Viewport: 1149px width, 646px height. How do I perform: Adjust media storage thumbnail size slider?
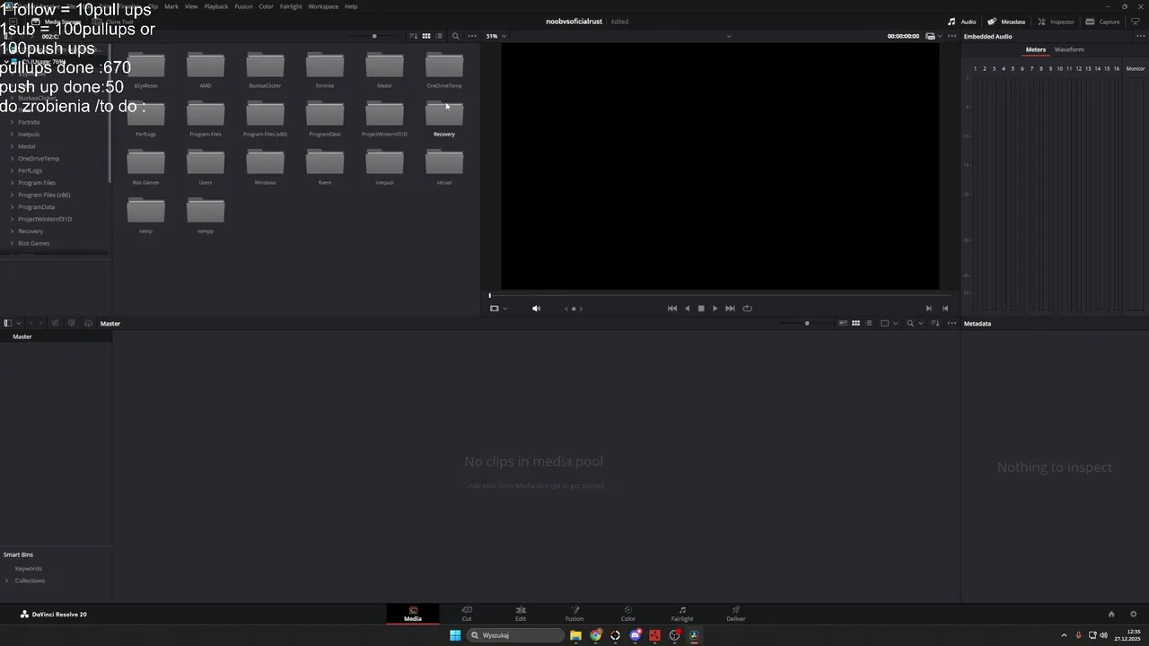coord(374,36)
